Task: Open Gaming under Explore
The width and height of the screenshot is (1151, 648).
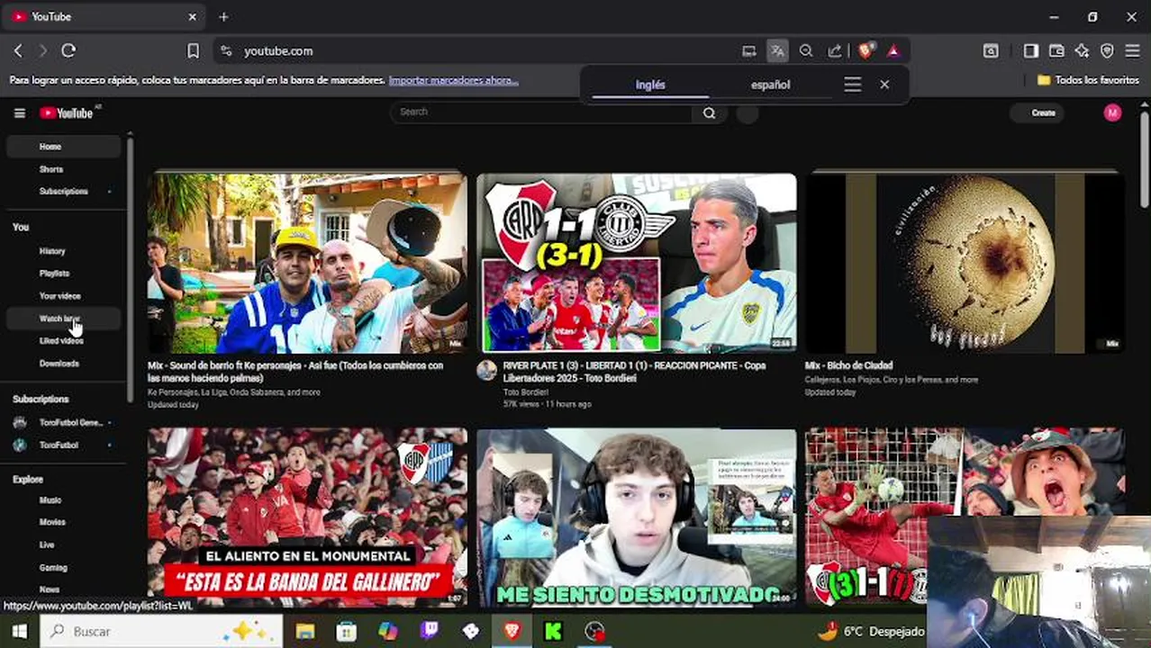Action: point(63,568)
